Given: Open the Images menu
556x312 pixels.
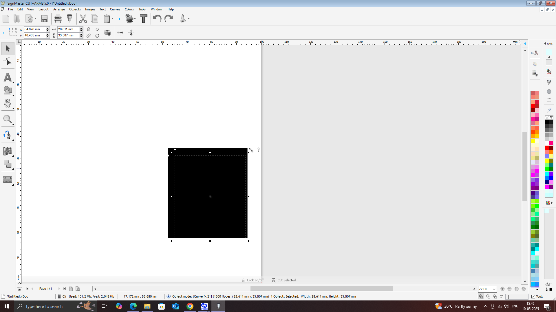Looking at the screenshot, I should click(x=90, y=9).
